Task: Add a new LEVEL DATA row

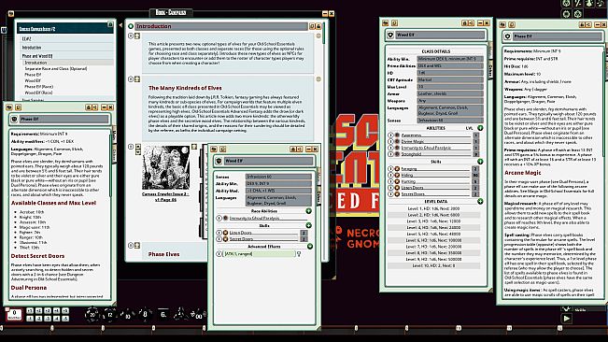Action: coord(480,201)
